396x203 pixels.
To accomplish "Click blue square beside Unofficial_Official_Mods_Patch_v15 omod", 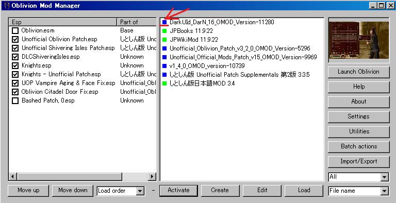I will click(164, 57).
